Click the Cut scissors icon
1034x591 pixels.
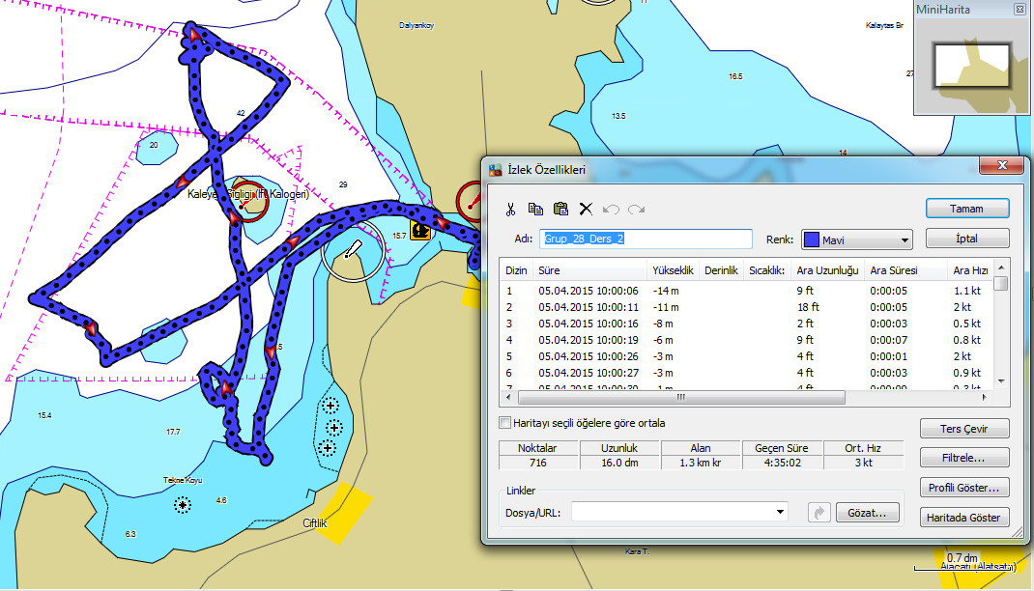pos(510,210)
